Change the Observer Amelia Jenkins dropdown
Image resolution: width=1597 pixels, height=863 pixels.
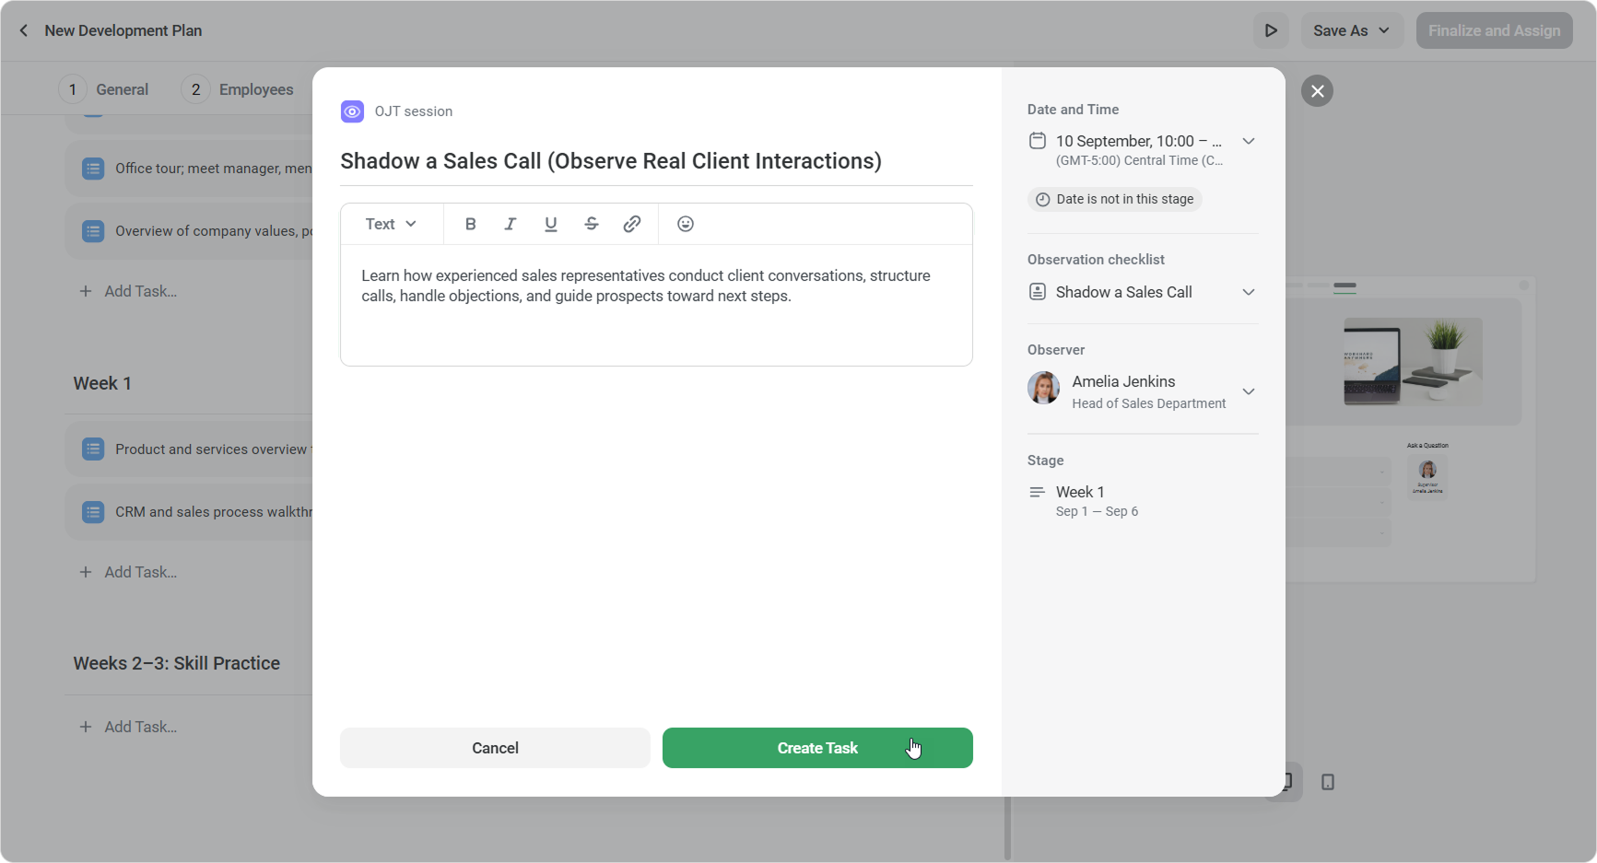tap(1248, 391)
